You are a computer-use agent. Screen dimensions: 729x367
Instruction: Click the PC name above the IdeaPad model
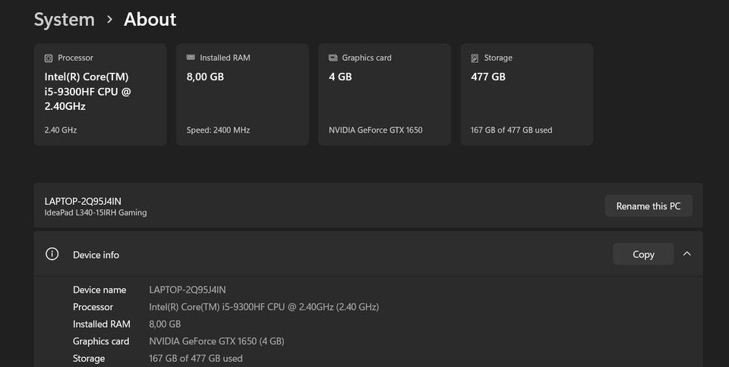coord(83,202)
